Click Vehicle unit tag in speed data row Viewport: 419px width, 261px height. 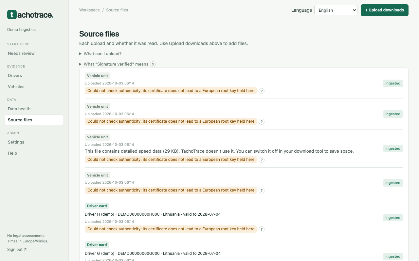coord(98,137)
